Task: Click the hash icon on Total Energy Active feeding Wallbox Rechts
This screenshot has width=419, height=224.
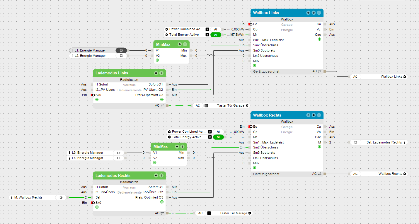Action: point(210,137)
